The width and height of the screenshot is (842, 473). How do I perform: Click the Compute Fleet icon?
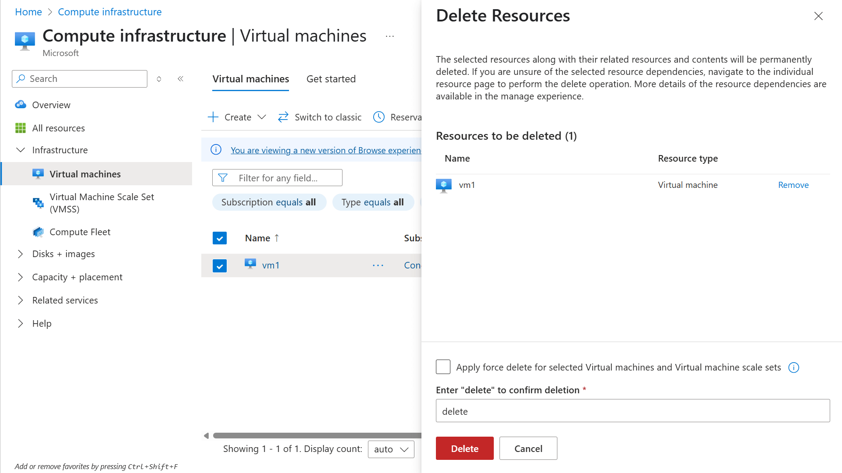(38, 232)
